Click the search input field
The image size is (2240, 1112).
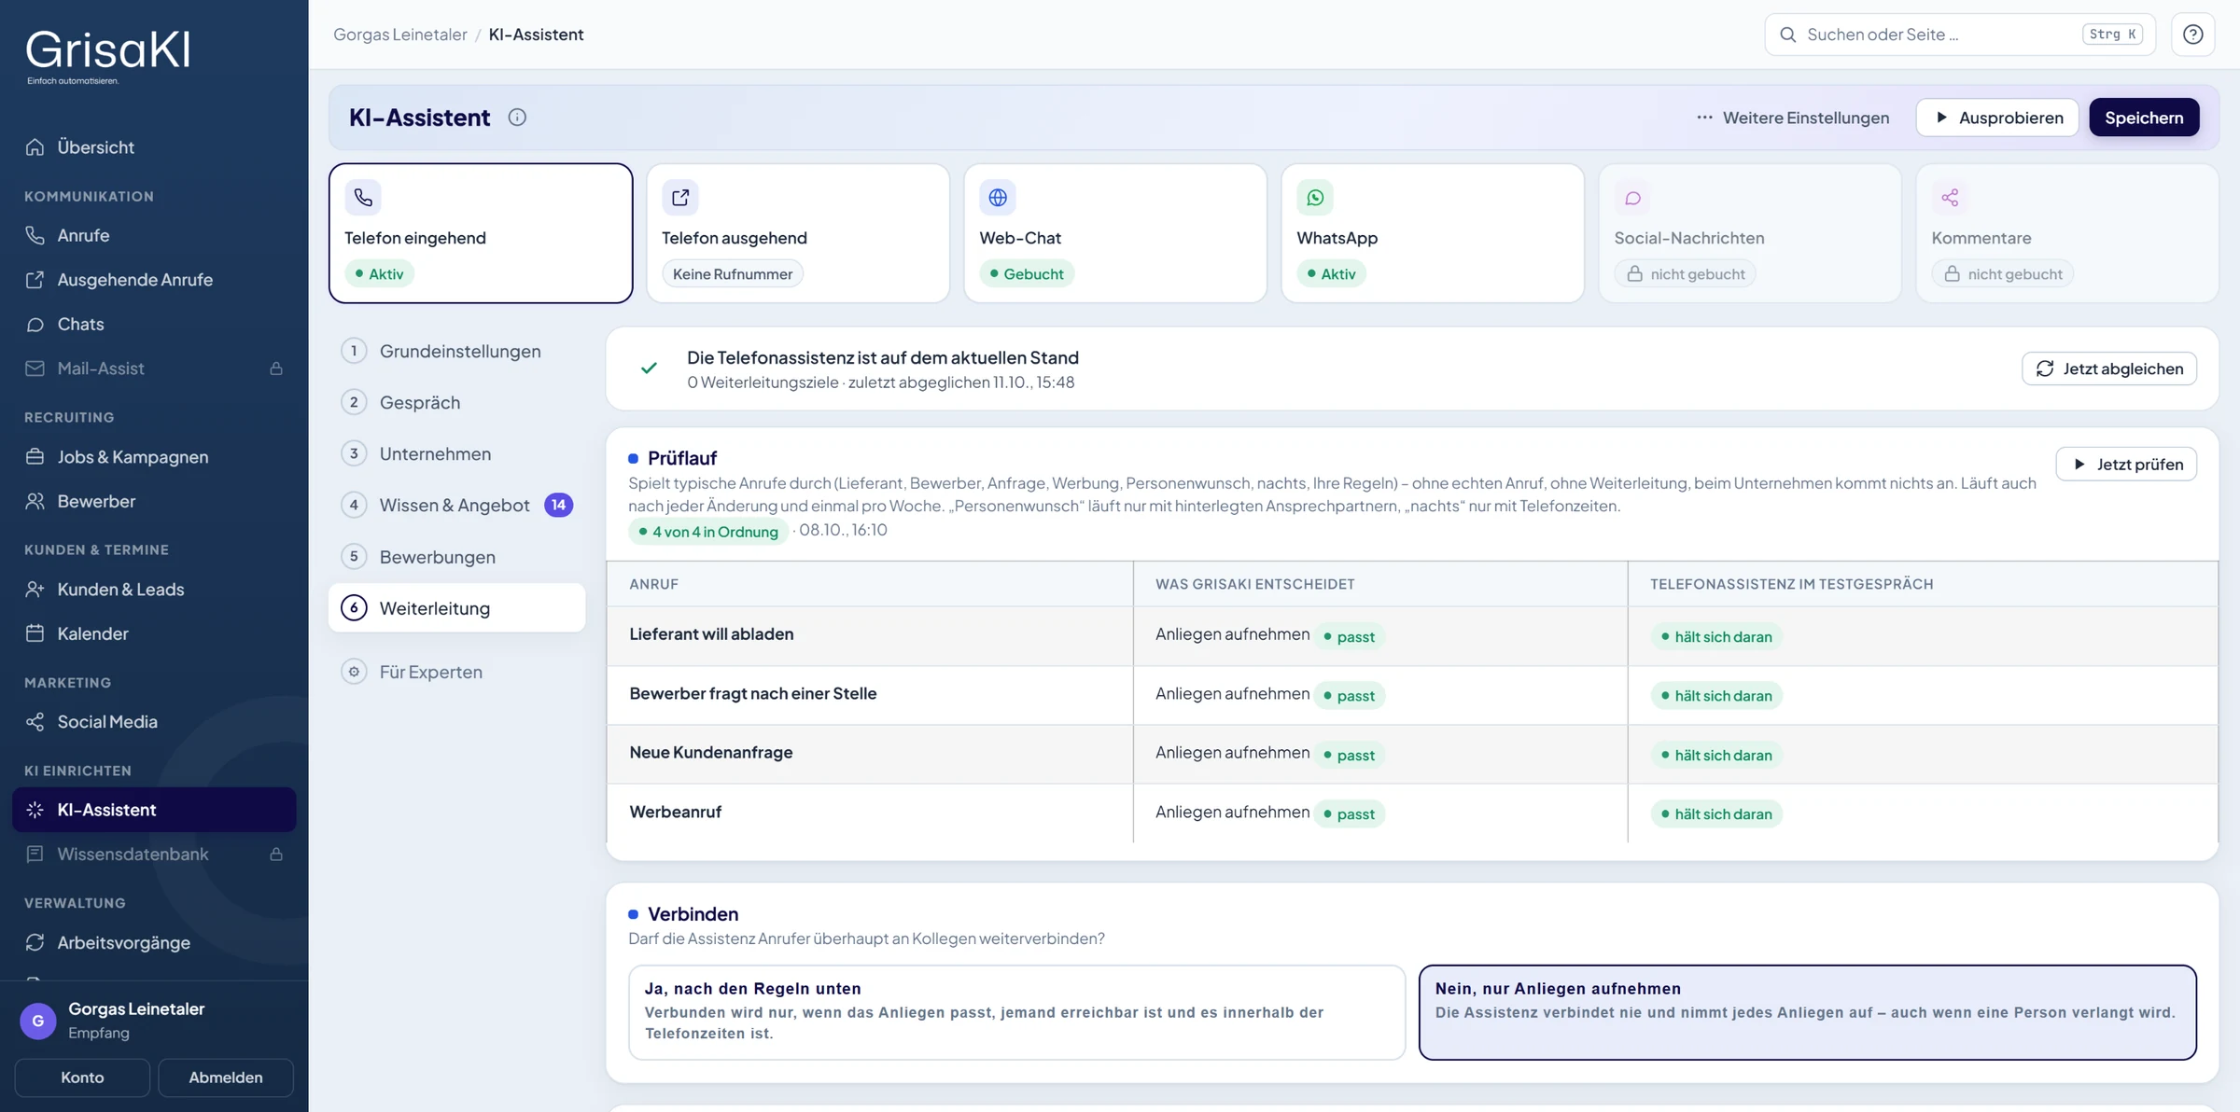click(1960, 35)
